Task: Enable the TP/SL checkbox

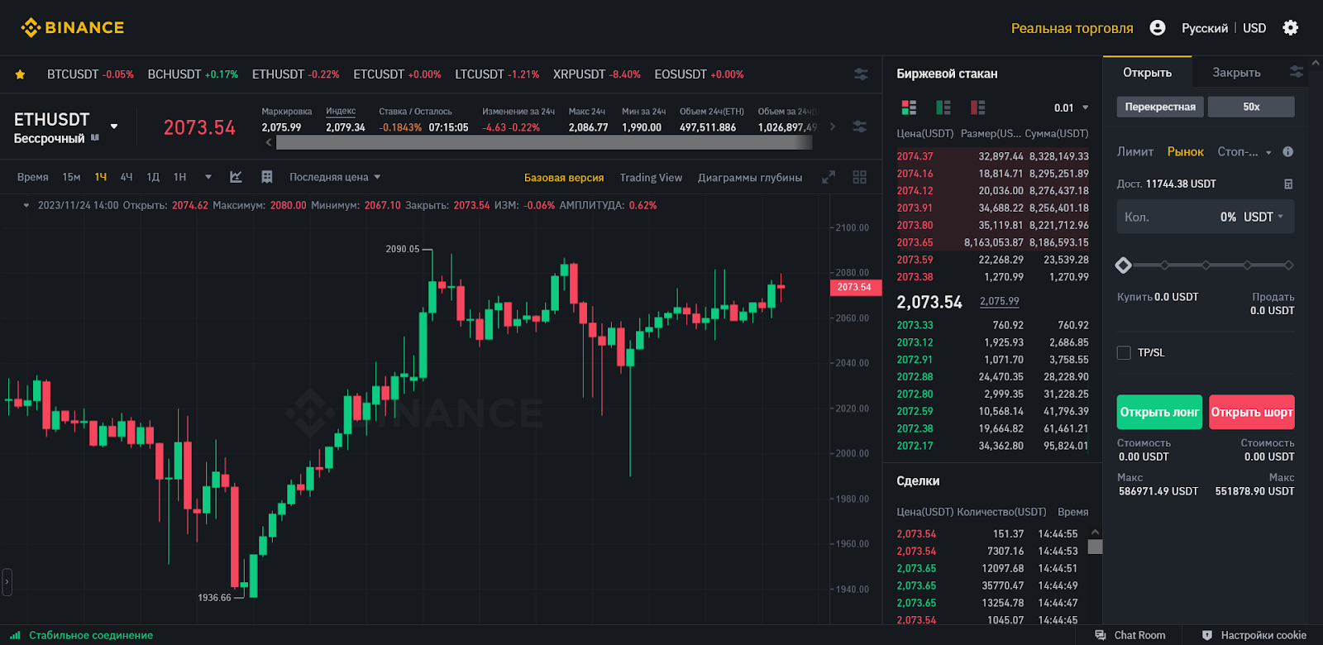Action: pos(1124,352)
